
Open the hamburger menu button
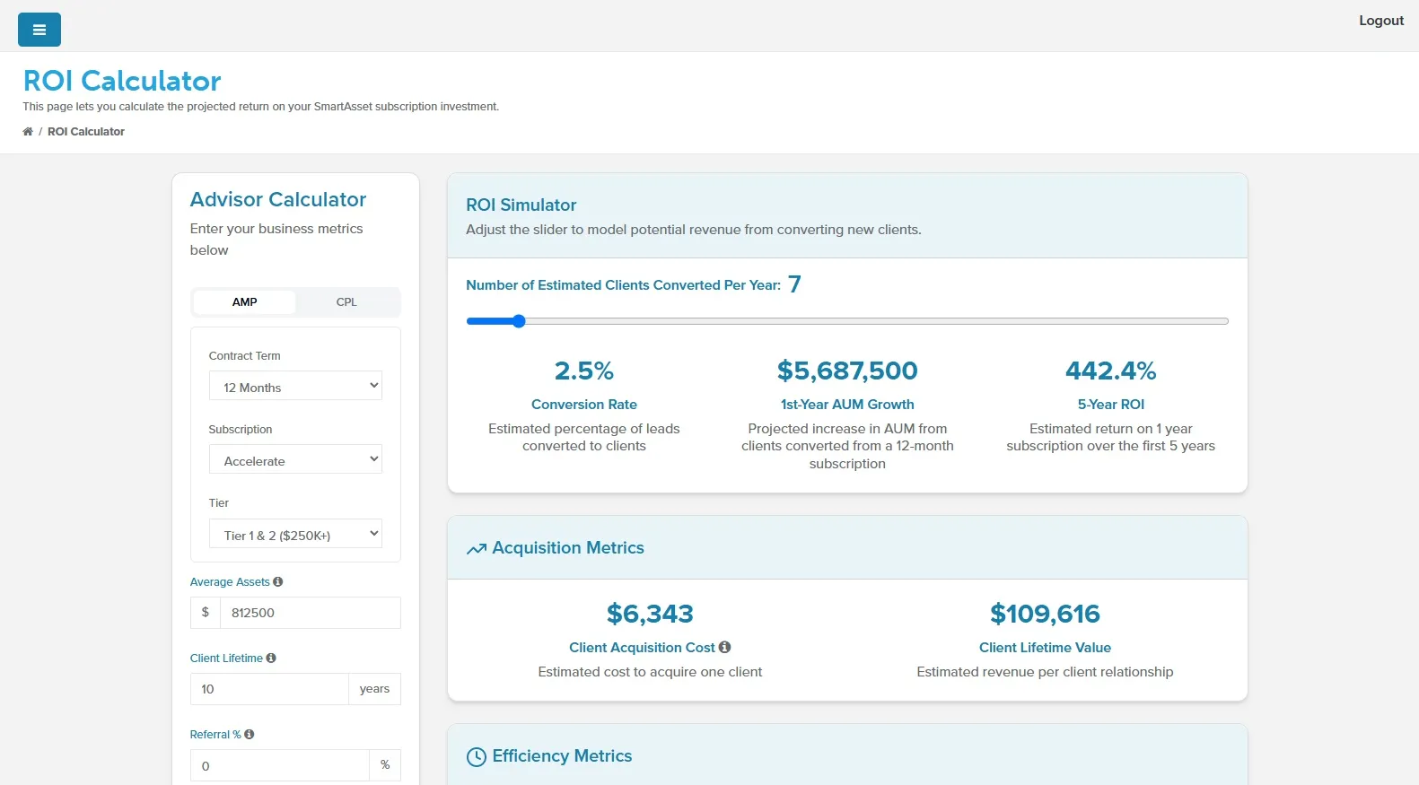[x=39, y=30]
